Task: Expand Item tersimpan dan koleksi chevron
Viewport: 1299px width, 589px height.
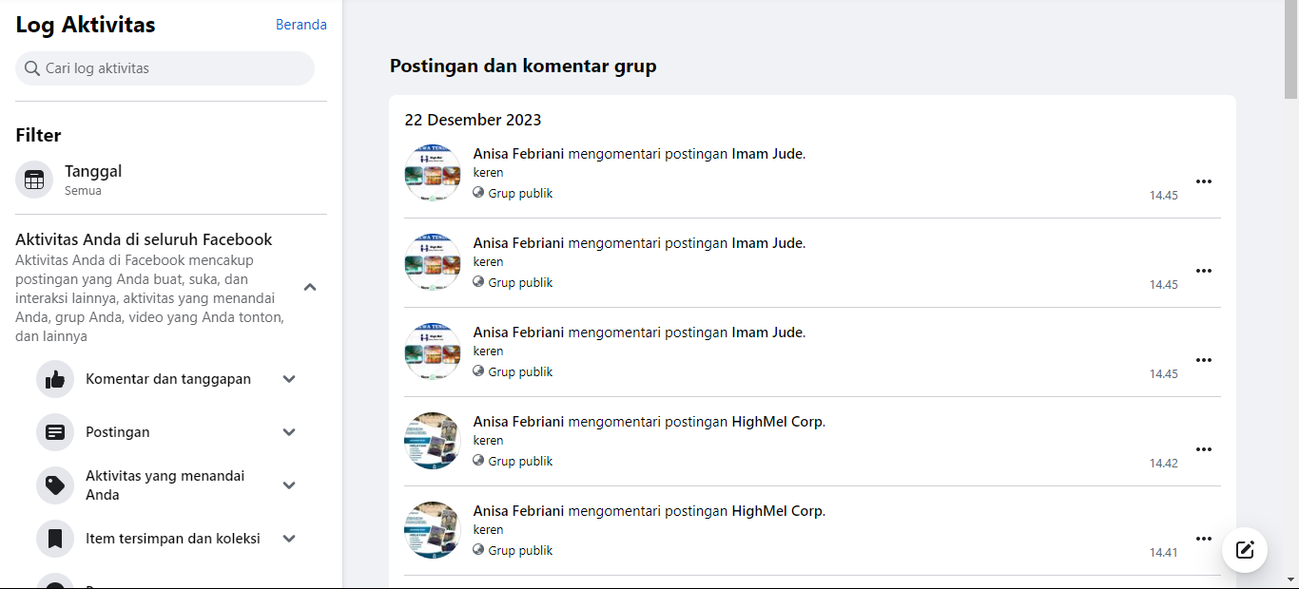Action: coord(290,539)
